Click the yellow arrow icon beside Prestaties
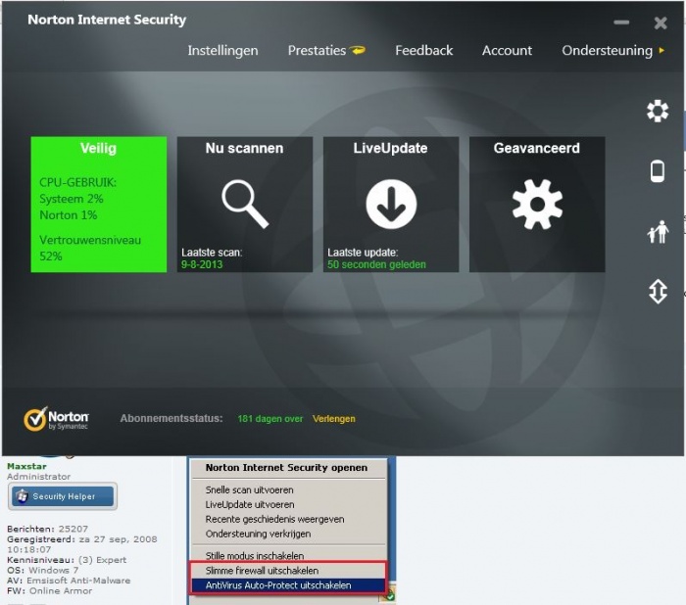The height and width of the screenshot is (605, 686). [x=358, y=51]
